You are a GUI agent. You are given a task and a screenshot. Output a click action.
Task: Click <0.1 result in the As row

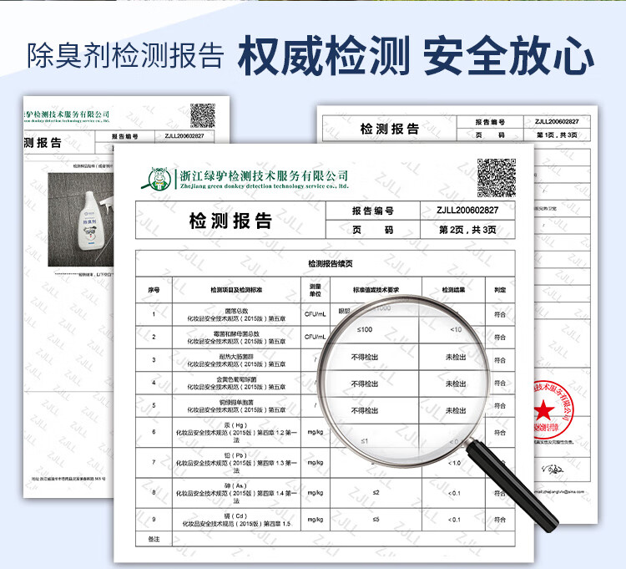454,493
